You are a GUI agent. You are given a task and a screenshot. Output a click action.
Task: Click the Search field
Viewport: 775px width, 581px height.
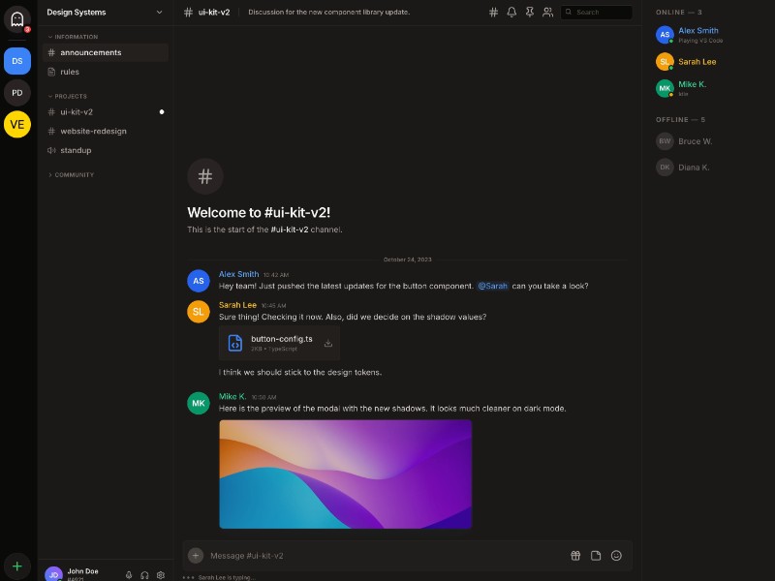pos(596,13)
